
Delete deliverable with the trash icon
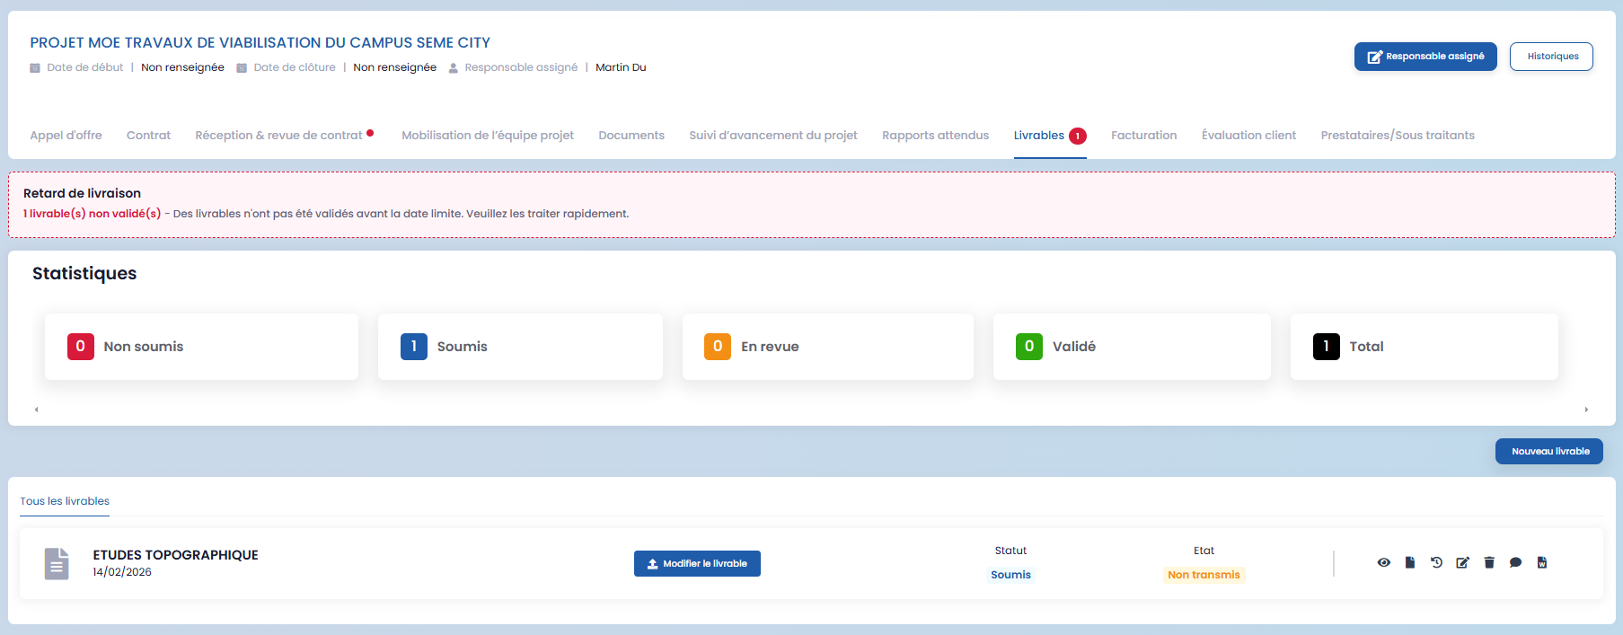[1489, 562]
